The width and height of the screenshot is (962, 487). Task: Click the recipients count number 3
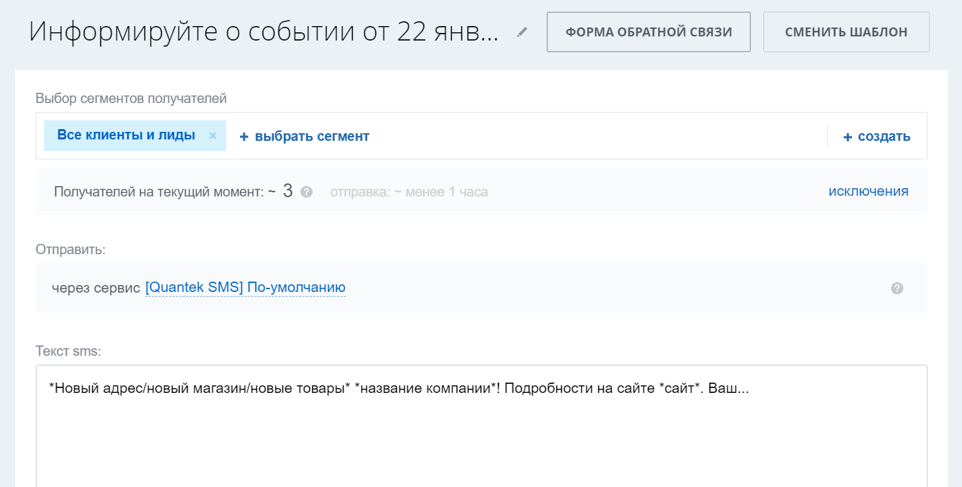point(288,191)
